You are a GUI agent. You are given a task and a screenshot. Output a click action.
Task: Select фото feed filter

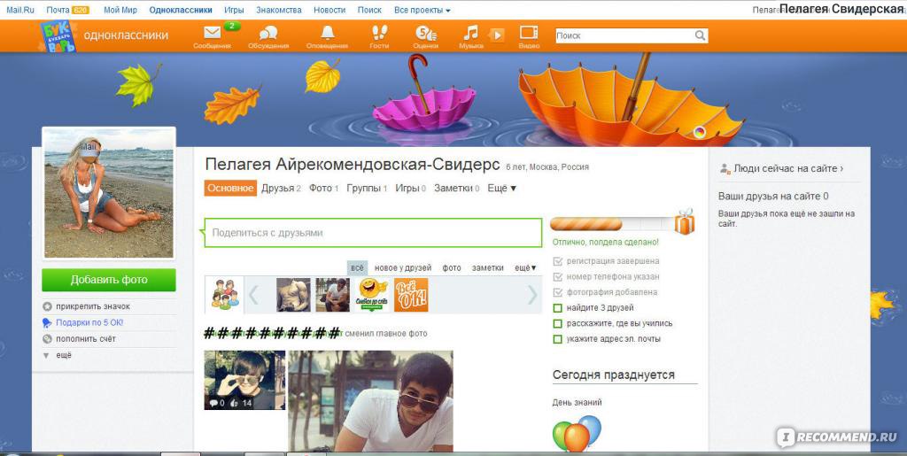click(x=452, y=268)
